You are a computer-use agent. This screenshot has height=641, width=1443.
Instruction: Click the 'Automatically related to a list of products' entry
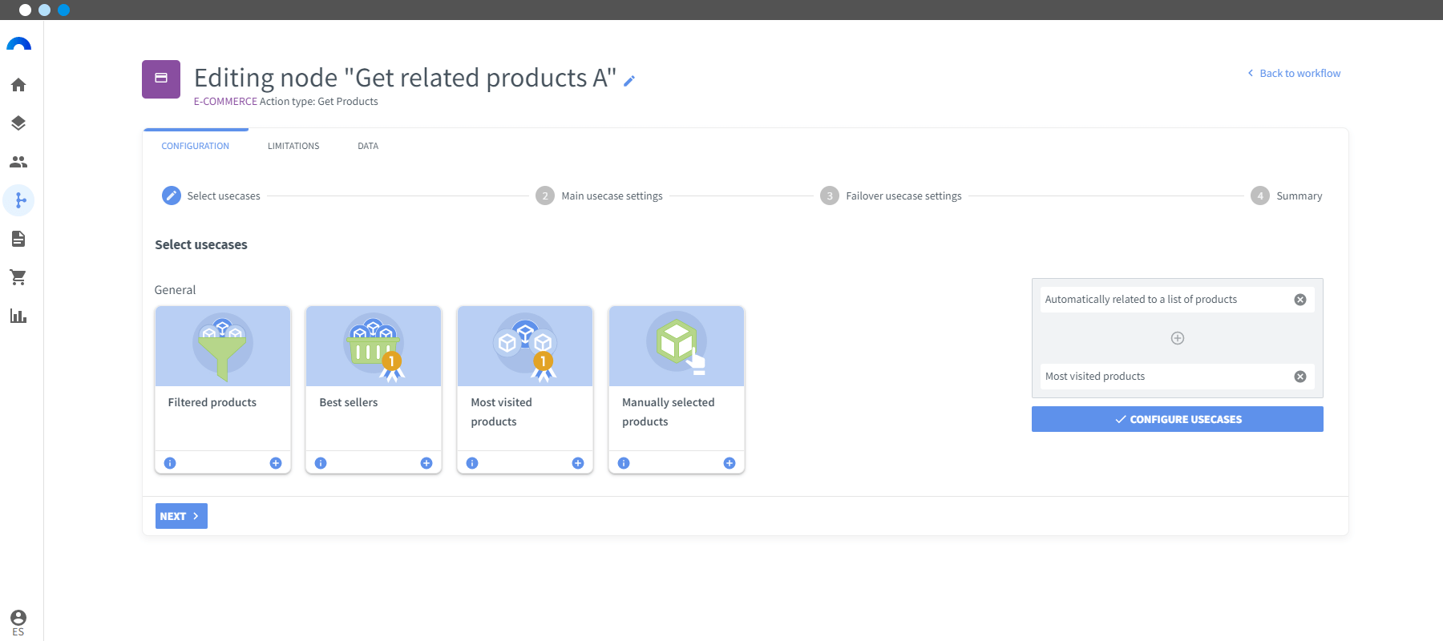coord(1178,300)
